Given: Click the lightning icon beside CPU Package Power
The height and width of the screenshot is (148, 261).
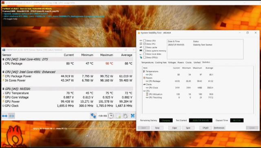Looking at the screenshot, I should pyautogui.click(x=3, y=76).
